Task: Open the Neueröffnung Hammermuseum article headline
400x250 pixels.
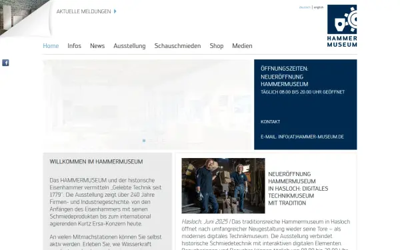Action: point(298,189)
